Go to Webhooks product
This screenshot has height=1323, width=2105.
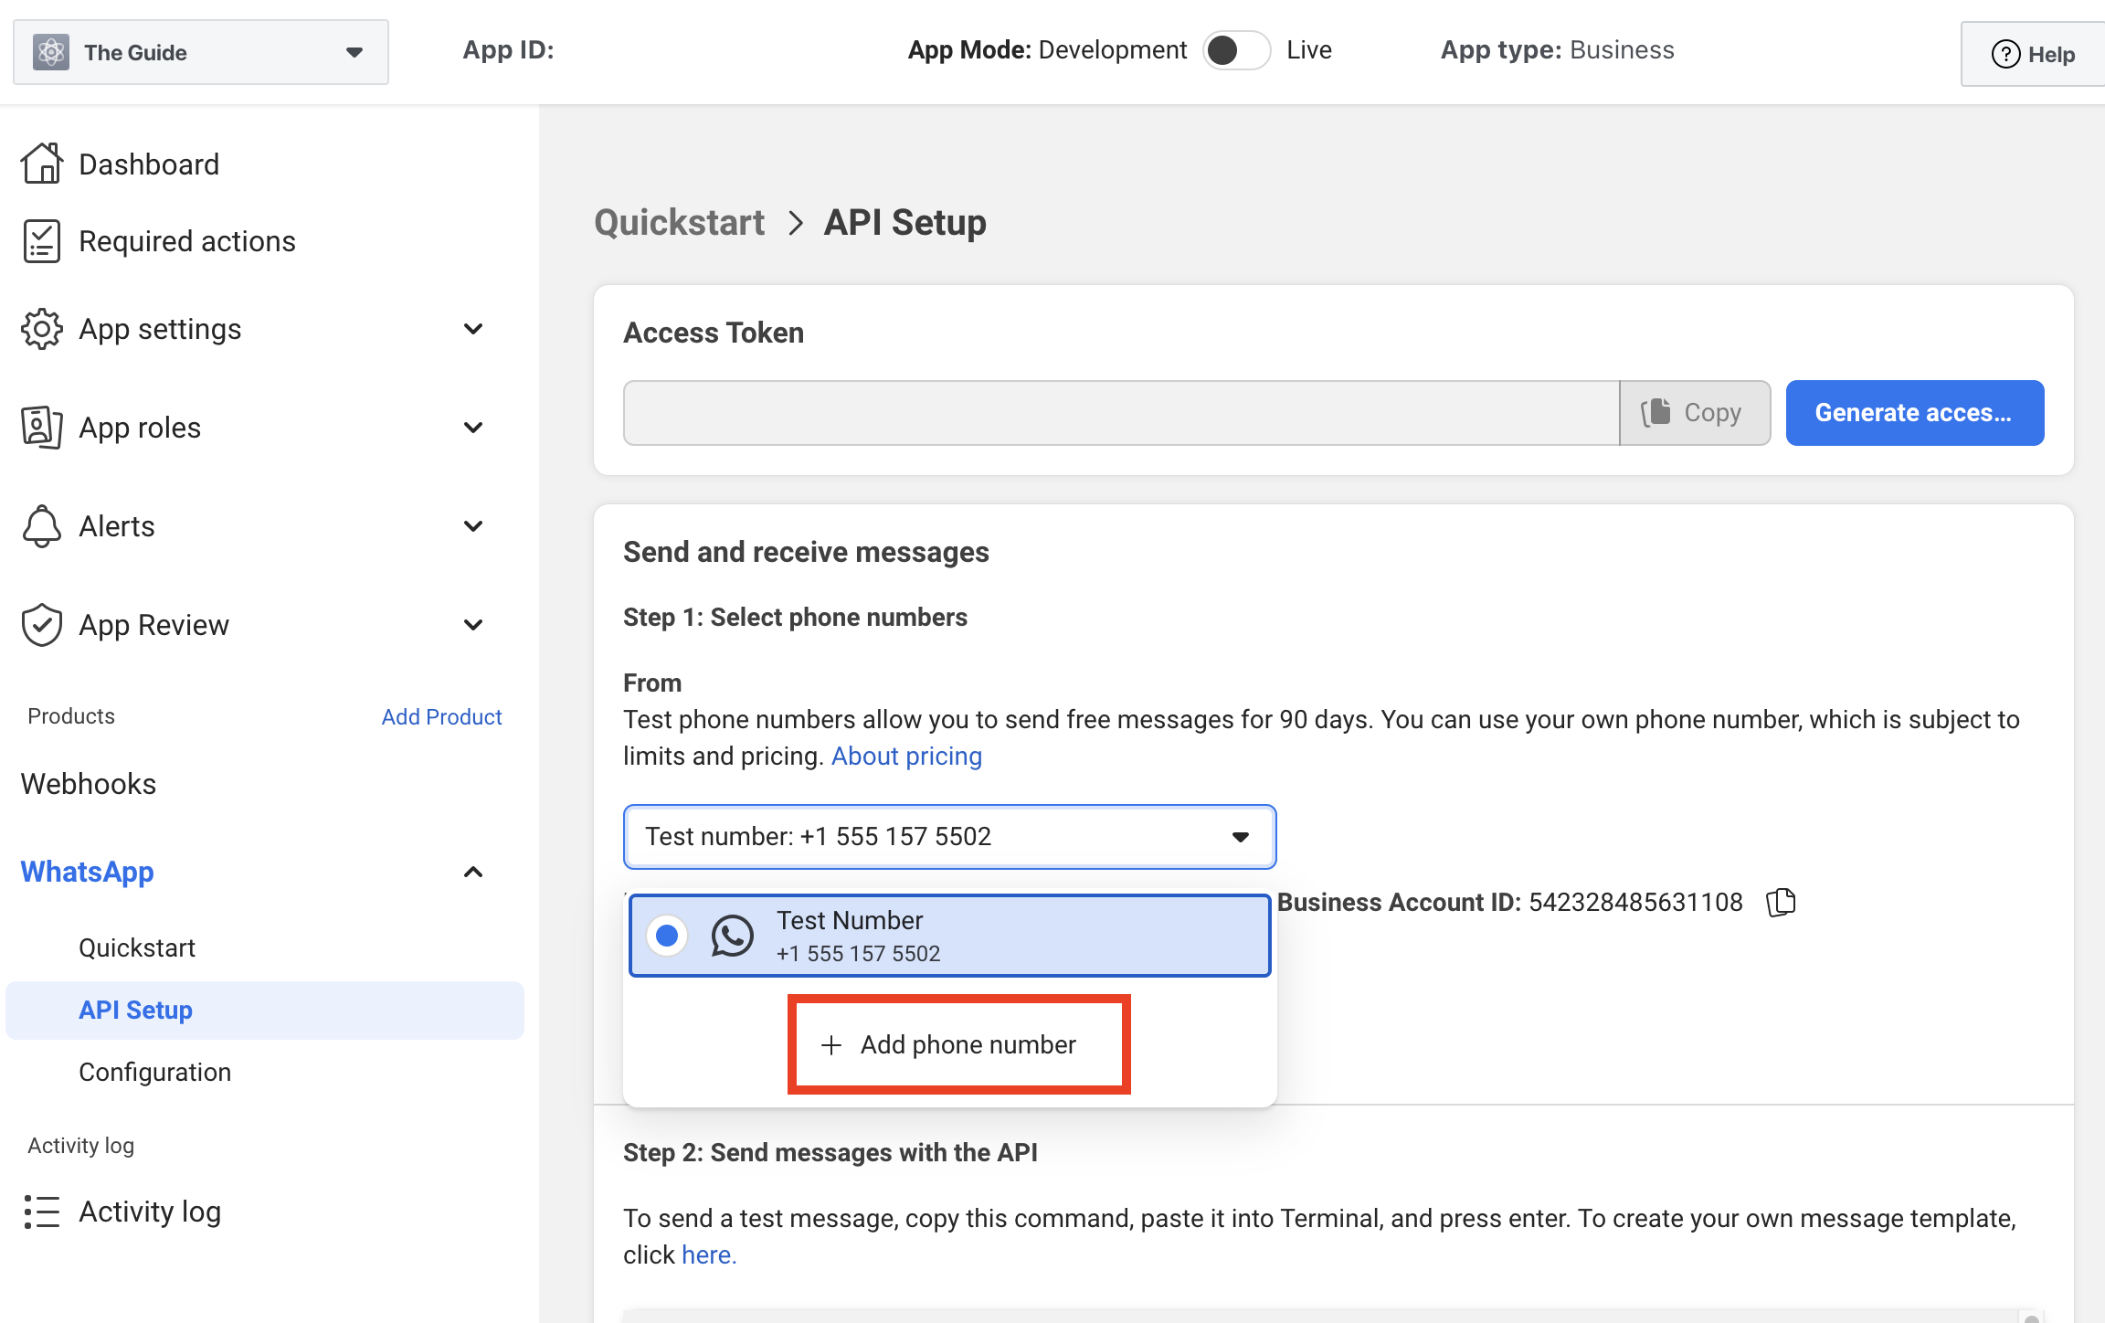89,784
